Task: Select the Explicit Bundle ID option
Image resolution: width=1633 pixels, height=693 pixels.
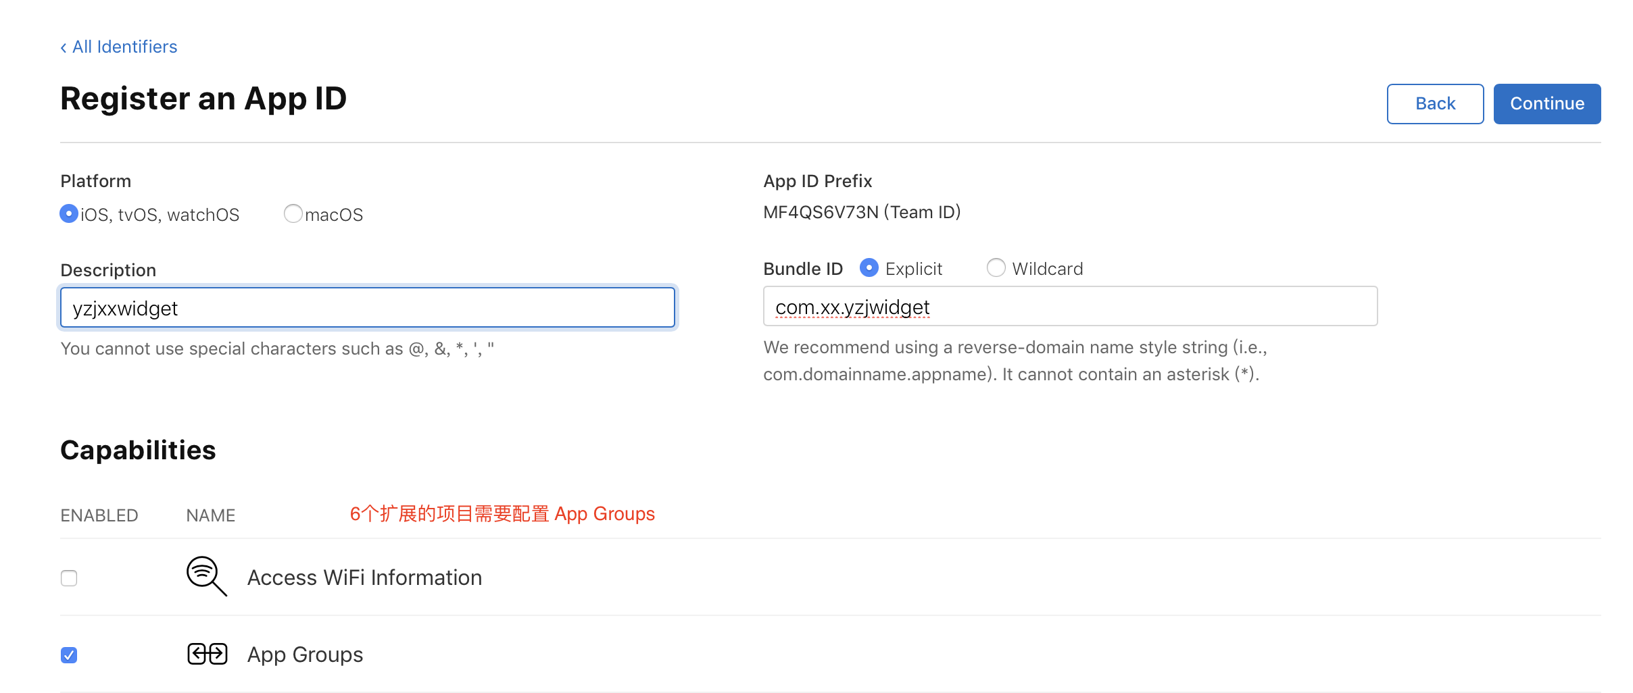Action: [869, 268]
